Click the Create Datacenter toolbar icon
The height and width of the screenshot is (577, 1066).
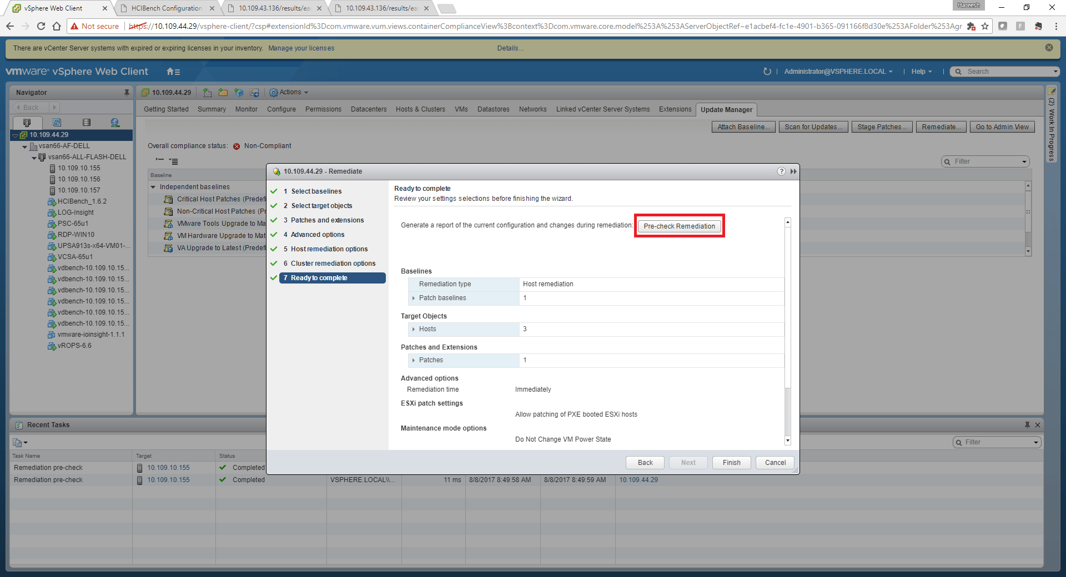tap(207, 93)
